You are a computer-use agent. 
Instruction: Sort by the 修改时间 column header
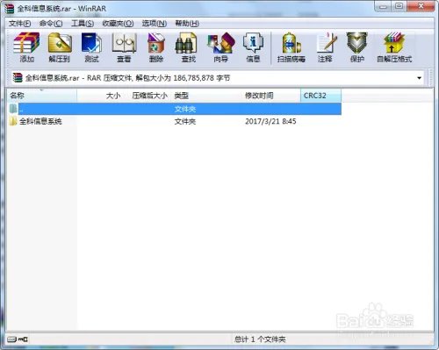(x=271, y=96)
